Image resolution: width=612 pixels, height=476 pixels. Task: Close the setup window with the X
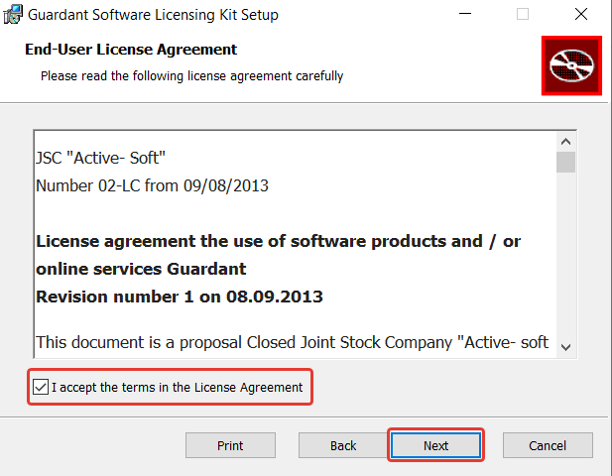(580, 15)
